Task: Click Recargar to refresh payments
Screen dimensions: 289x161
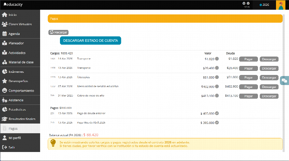Action: point(59,32)
